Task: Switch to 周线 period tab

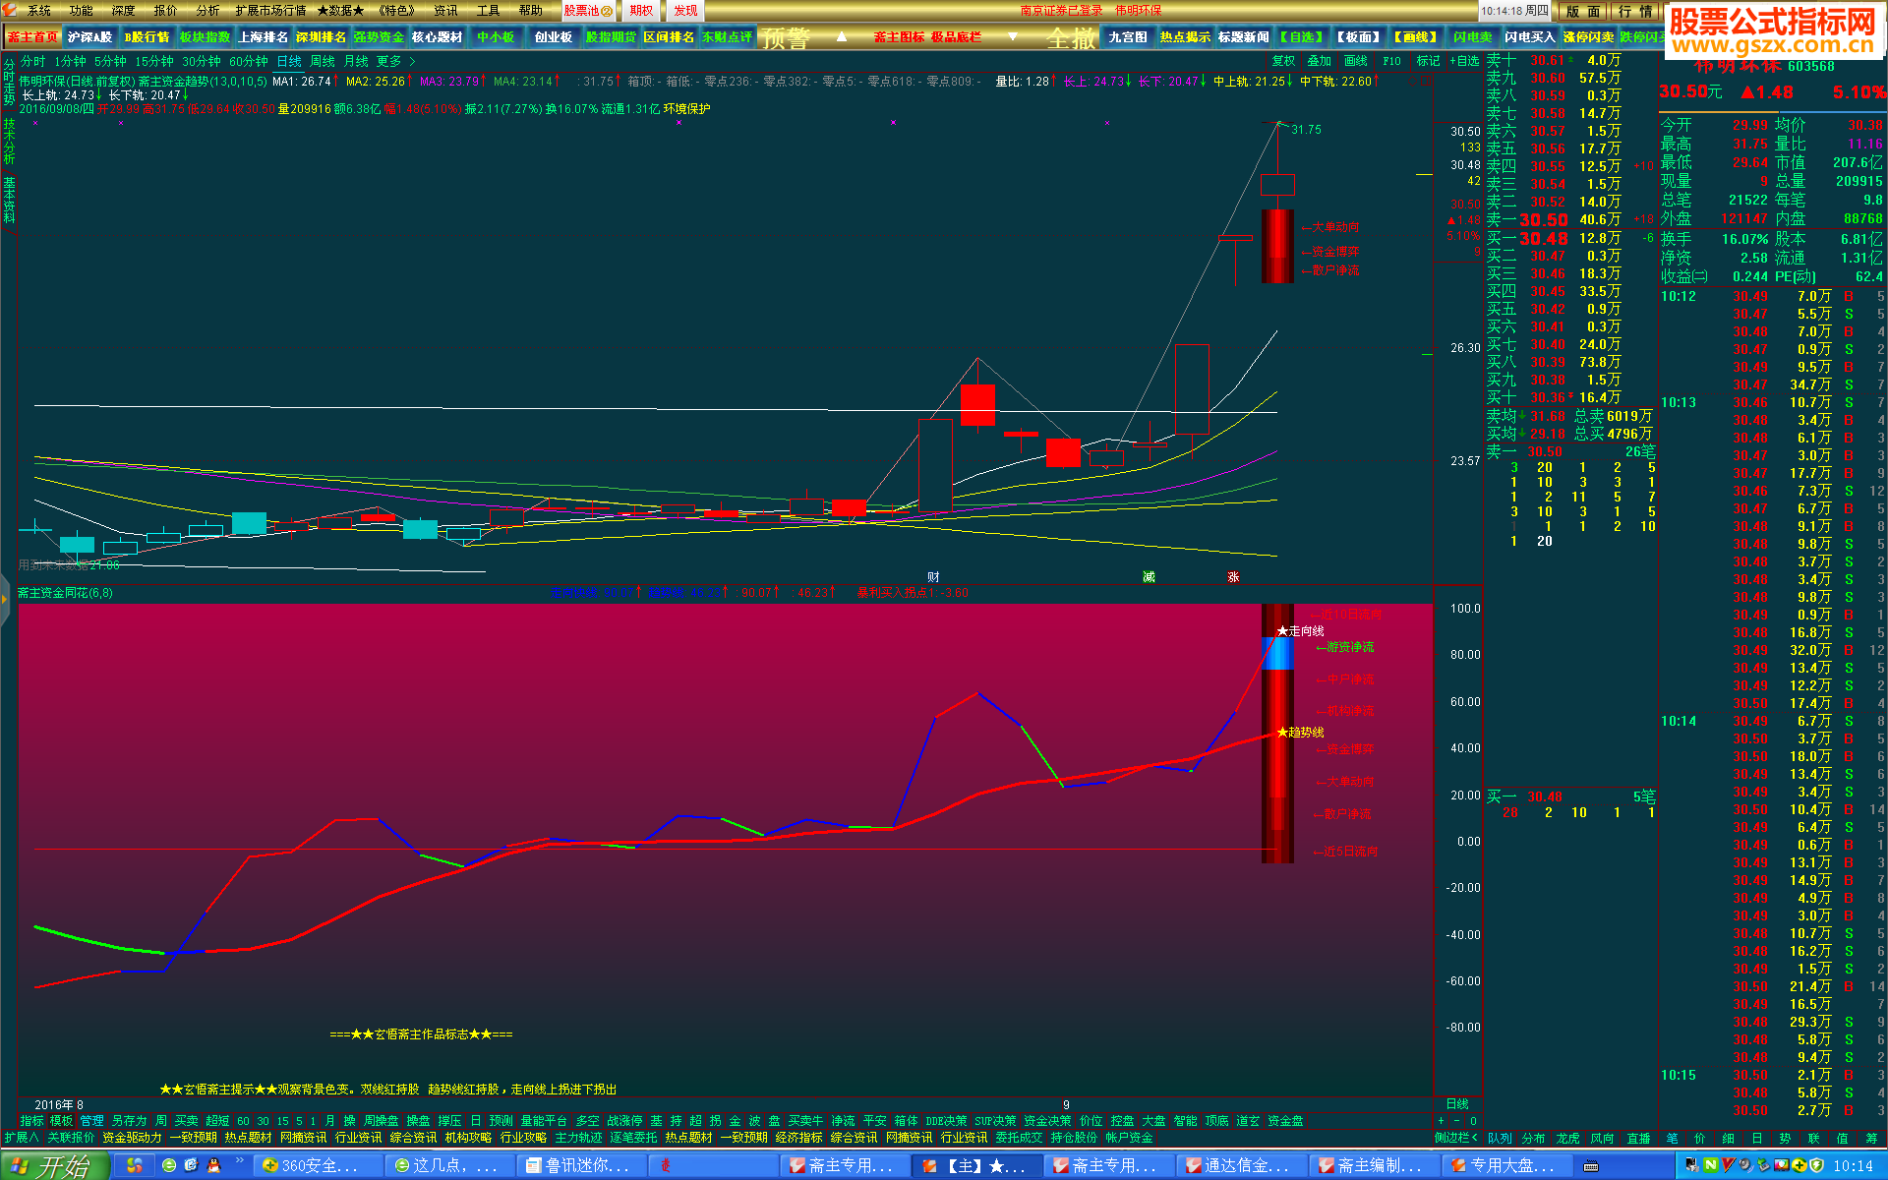Action: tap(322, 61)
